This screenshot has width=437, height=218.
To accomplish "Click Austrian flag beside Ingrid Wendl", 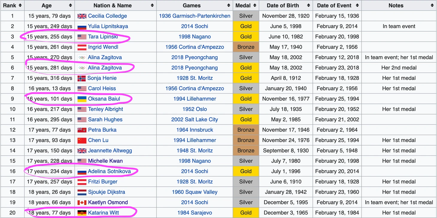I will 82,47.
